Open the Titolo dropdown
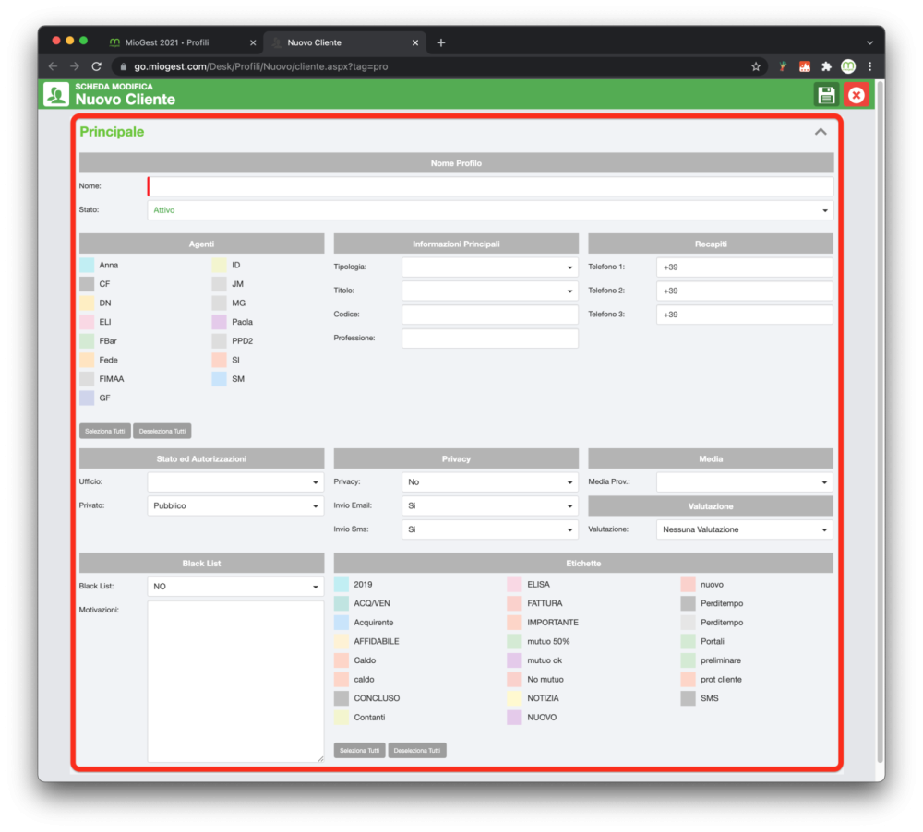 coord(490,291)
